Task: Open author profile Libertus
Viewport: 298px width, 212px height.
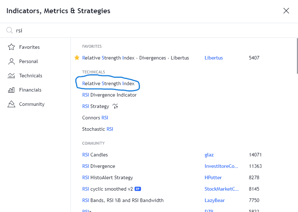Action: (x=214, y=58)
